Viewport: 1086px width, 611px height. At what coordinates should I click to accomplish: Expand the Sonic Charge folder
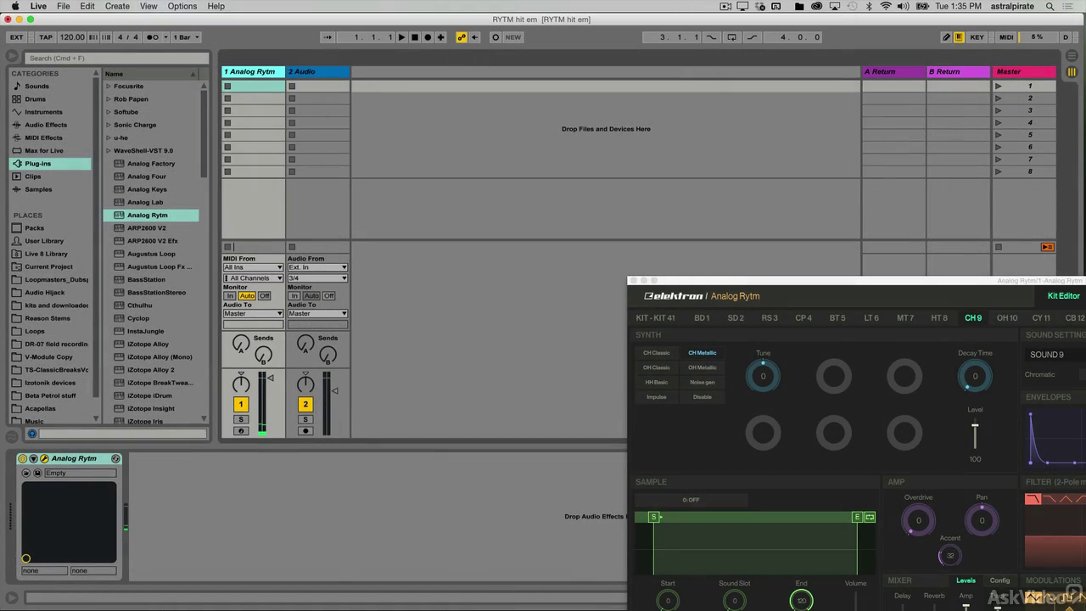(x=108, y=125)
